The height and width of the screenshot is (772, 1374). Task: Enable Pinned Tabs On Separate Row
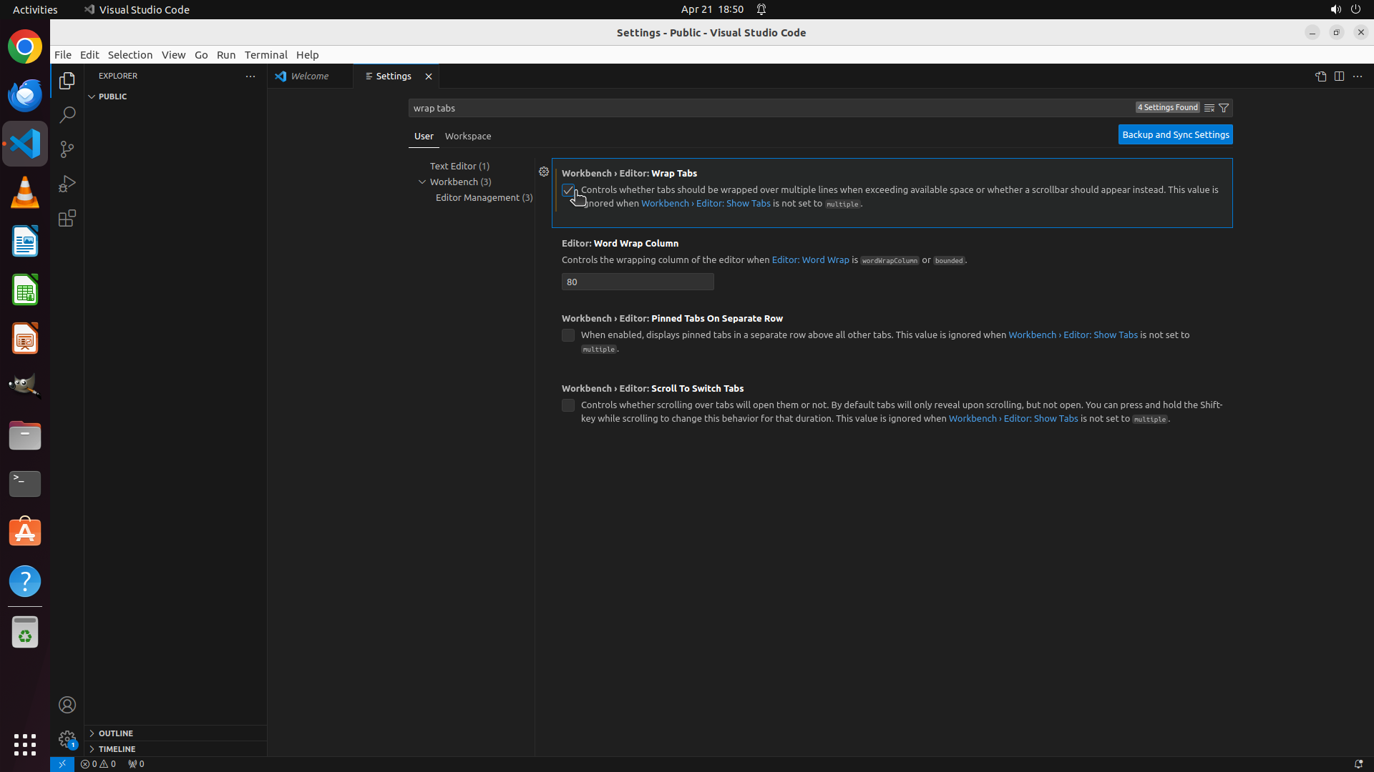568,335
